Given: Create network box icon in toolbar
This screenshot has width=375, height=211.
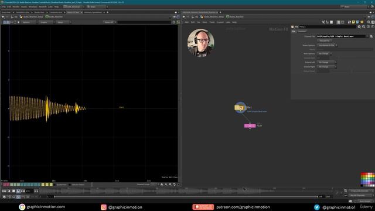Looking at the screenshot, I should 349,22.
